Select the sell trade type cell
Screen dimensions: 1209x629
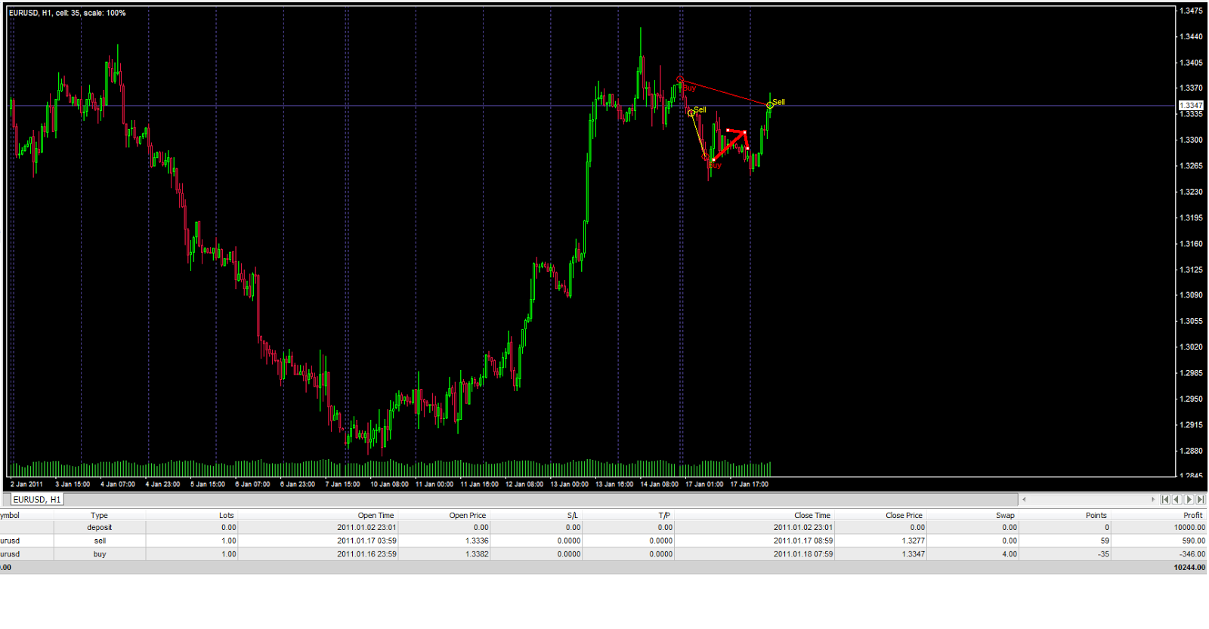click(100, 541)
